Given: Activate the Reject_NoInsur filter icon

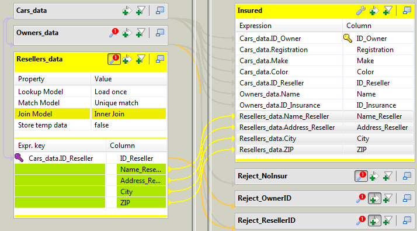Looking at the screenshot, I should coord(387,176).
